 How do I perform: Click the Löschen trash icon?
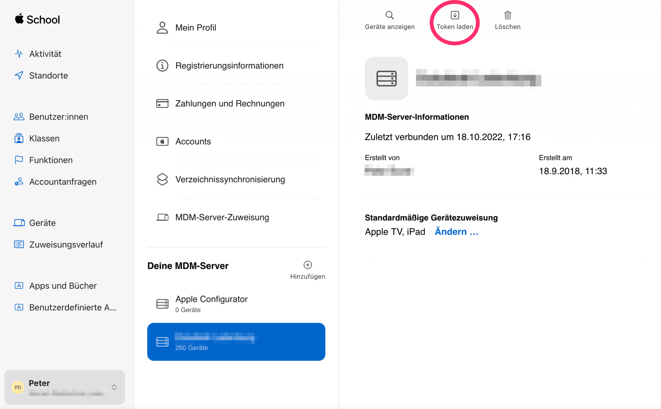point(507,15)
